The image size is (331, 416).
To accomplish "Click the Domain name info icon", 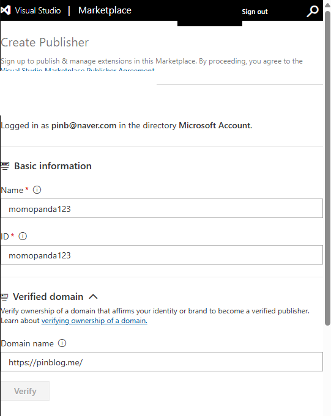I will (x=62, y=343).
